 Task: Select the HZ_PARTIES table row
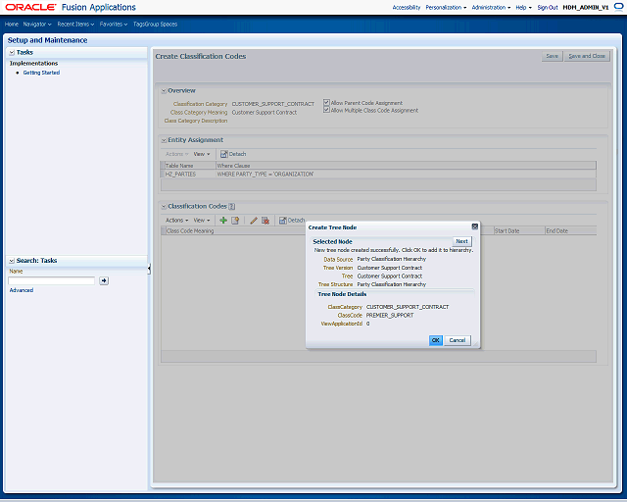378,175
